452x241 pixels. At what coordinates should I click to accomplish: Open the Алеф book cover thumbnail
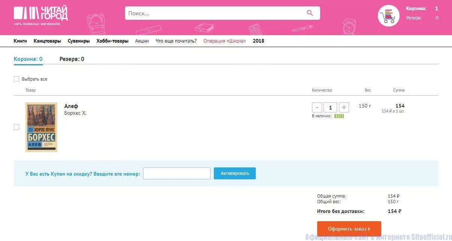[41, 127]
